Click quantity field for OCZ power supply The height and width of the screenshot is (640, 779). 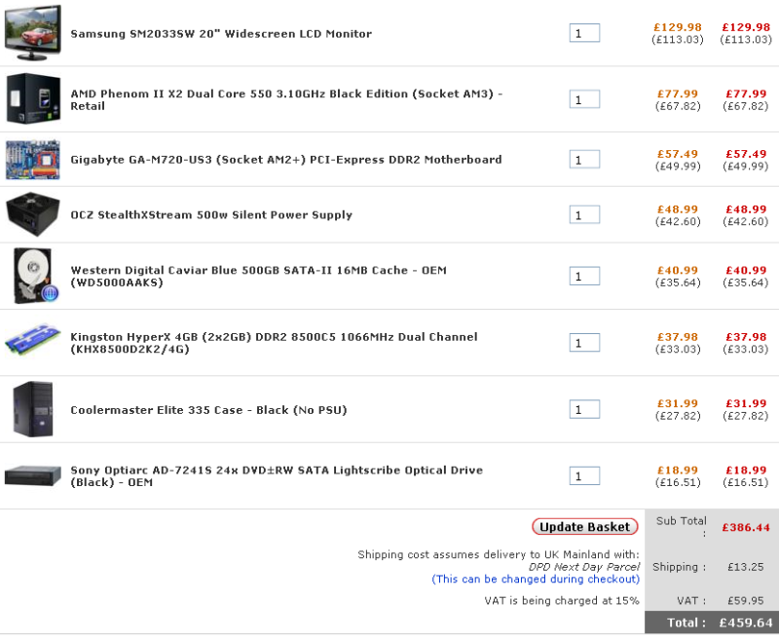584,215
